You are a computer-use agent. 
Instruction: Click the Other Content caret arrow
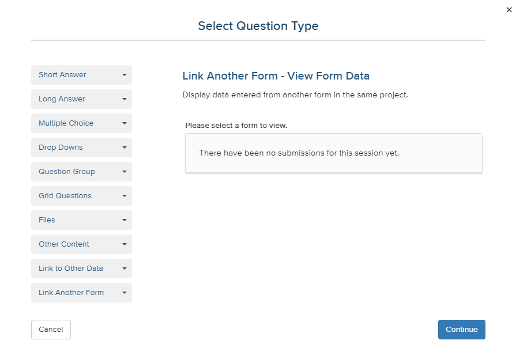pyautogui.click(x=125, y=244)
